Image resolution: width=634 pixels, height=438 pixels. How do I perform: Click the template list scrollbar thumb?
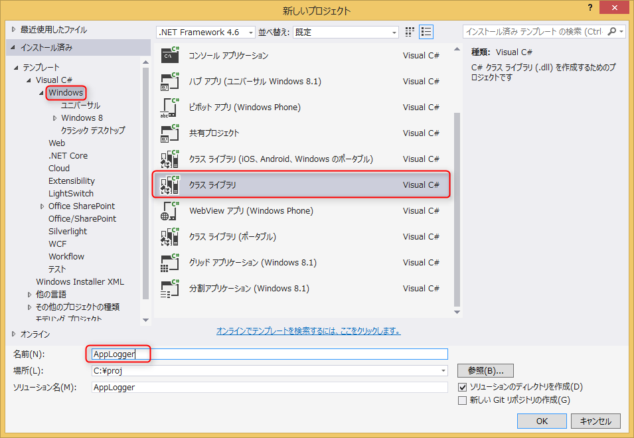coord(457,209)
